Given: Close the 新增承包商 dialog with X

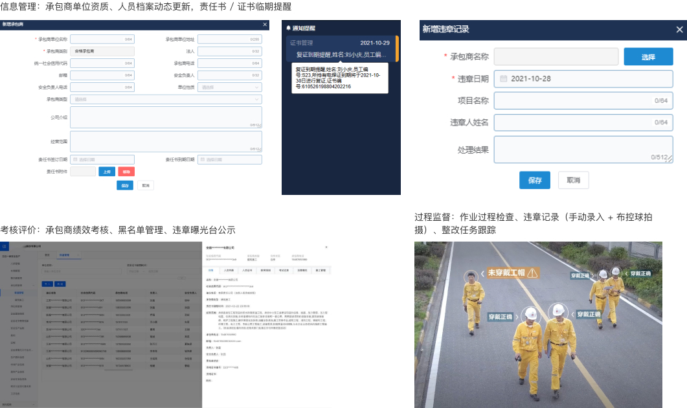Looking at the screenshot, I should [x=265, y=25].
